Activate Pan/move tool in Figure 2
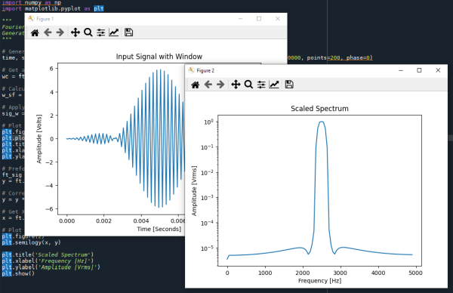The image size is (453, 293). click(236, 85)
